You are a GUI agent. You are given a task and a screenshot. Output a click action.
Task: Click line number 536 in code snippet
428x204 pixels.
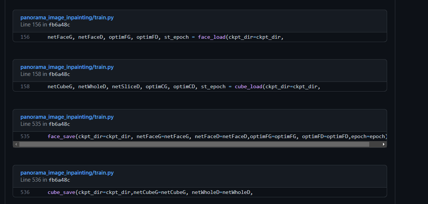coord(25,192)
